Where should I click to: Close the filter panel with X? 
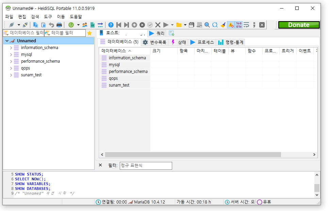point(100,165)
